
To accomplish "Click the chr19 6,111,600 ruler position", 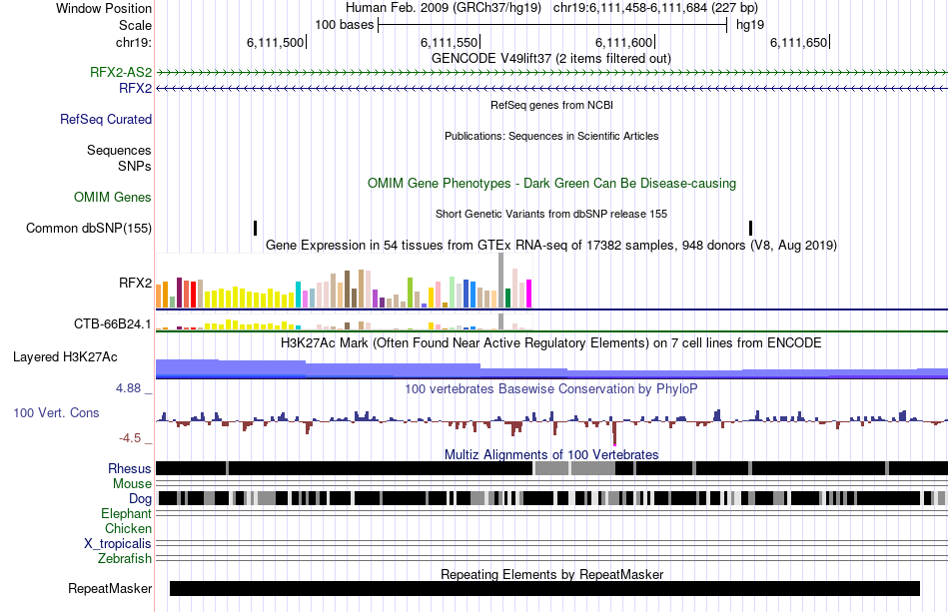I will (624, 42).
